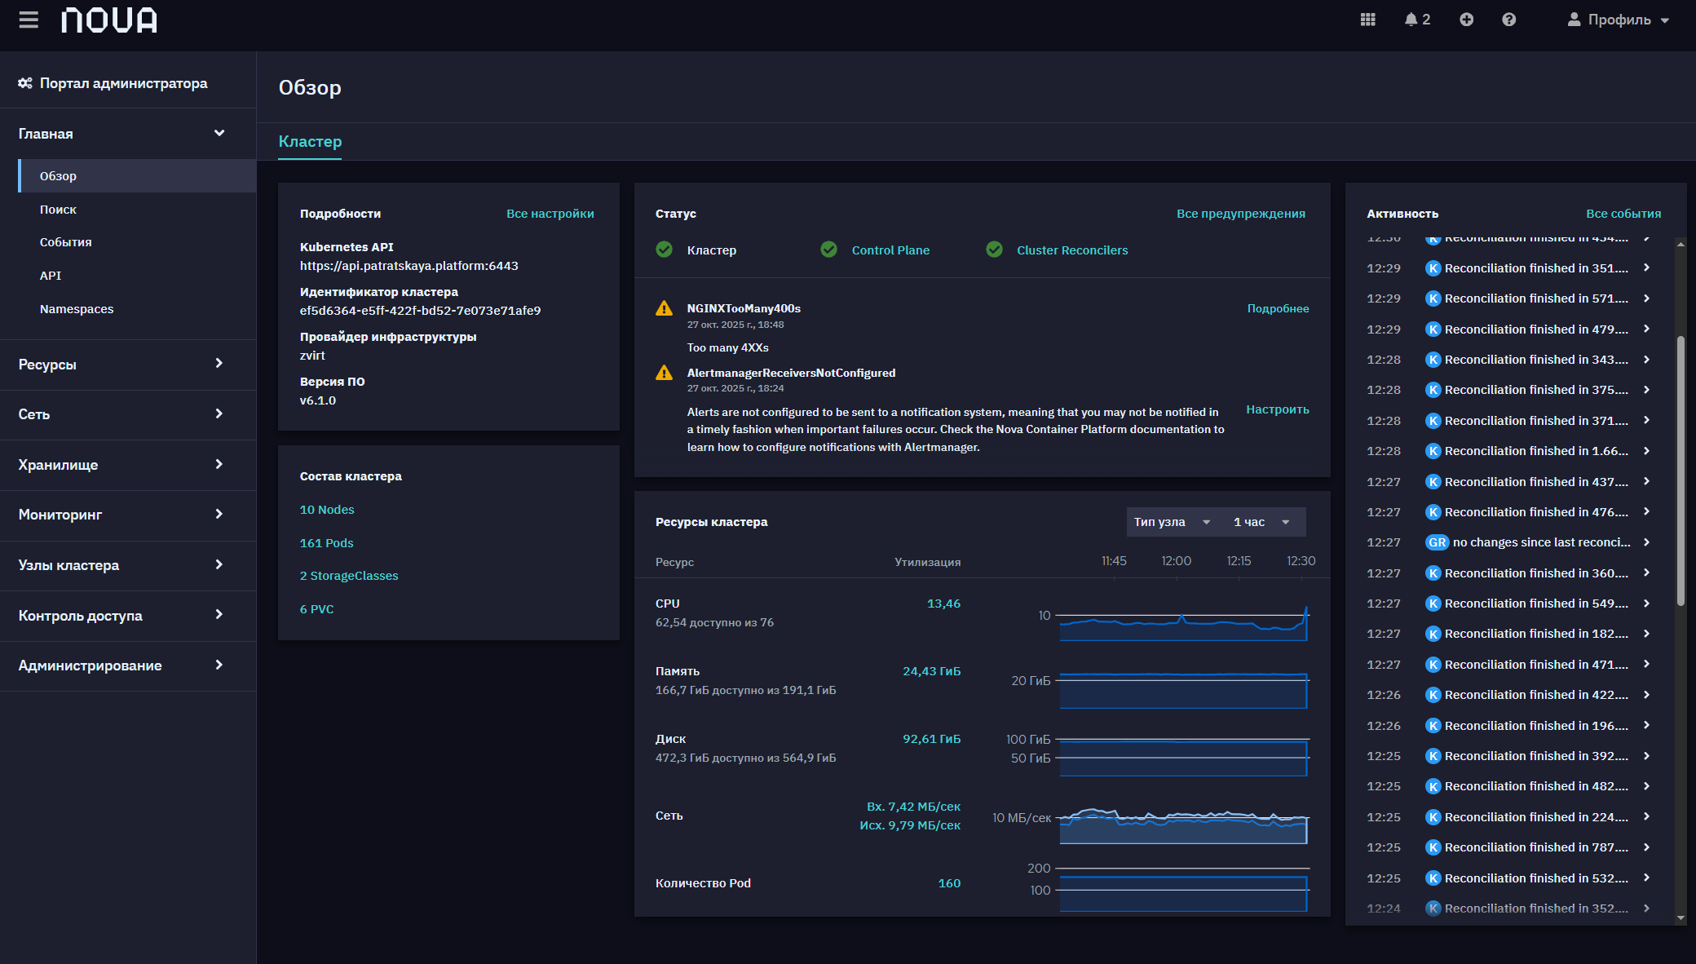The height and width of the screenshot is (964, 1696).
Task: Click the Портал администратора gears icon
Action: (25, 83)
